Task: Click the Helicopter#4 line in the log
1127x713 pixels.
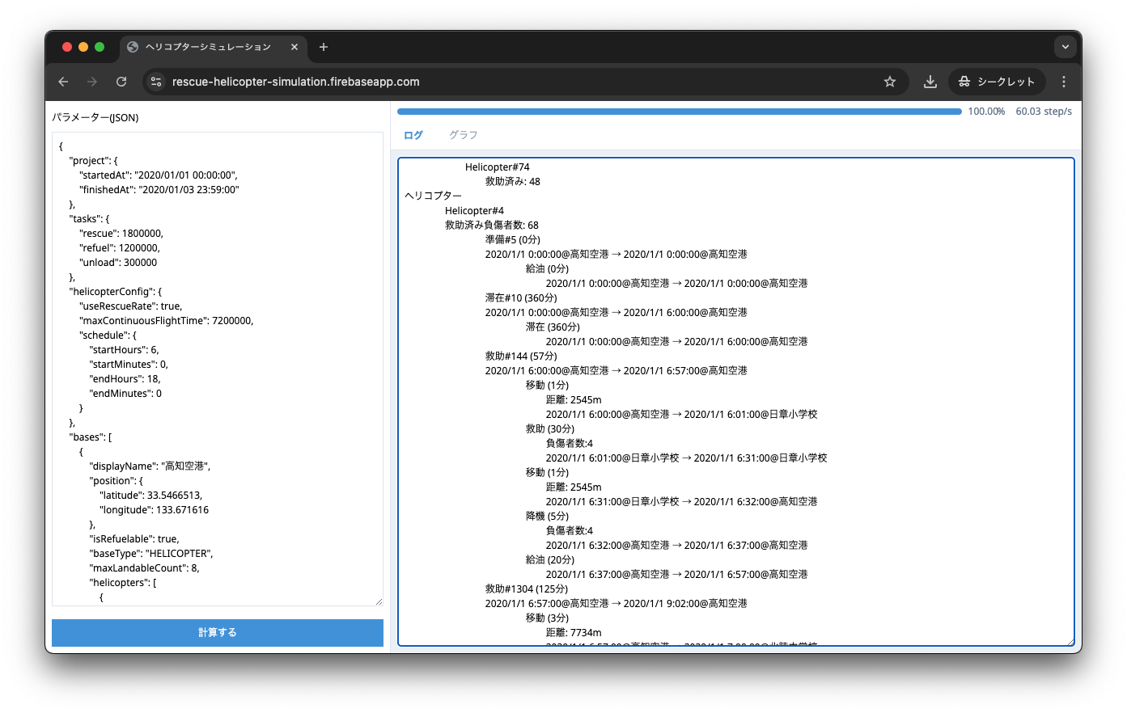Action: coord(474,211)
